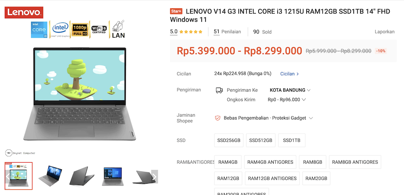Click the Skynet Computer seller logo
The image size is (404, 195).
click(x=20, y=153)
